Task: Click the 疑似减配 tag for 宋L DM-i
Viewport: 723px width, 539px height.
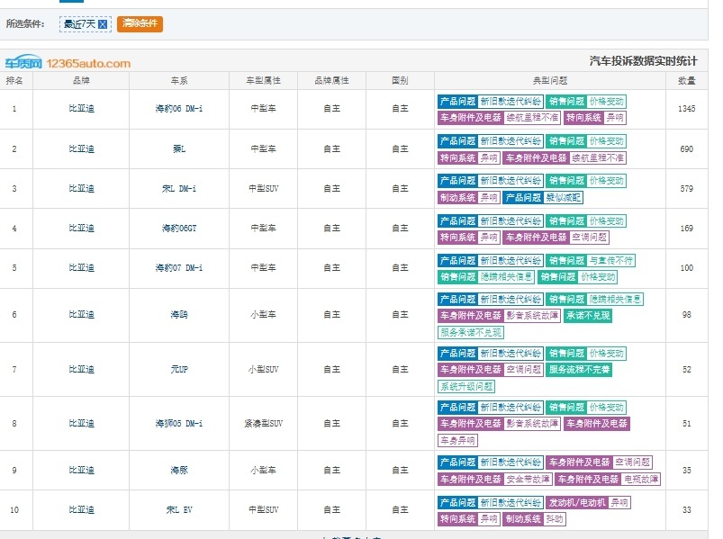Action: pos(563,198)
